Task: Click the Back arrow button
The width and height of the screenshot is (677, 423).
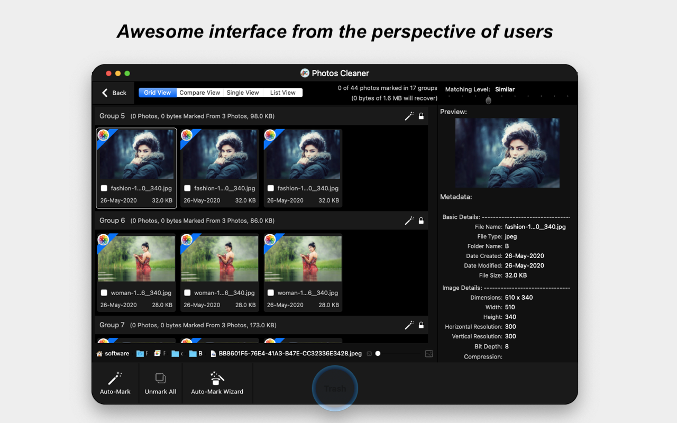Action: (x=114, y=93)
